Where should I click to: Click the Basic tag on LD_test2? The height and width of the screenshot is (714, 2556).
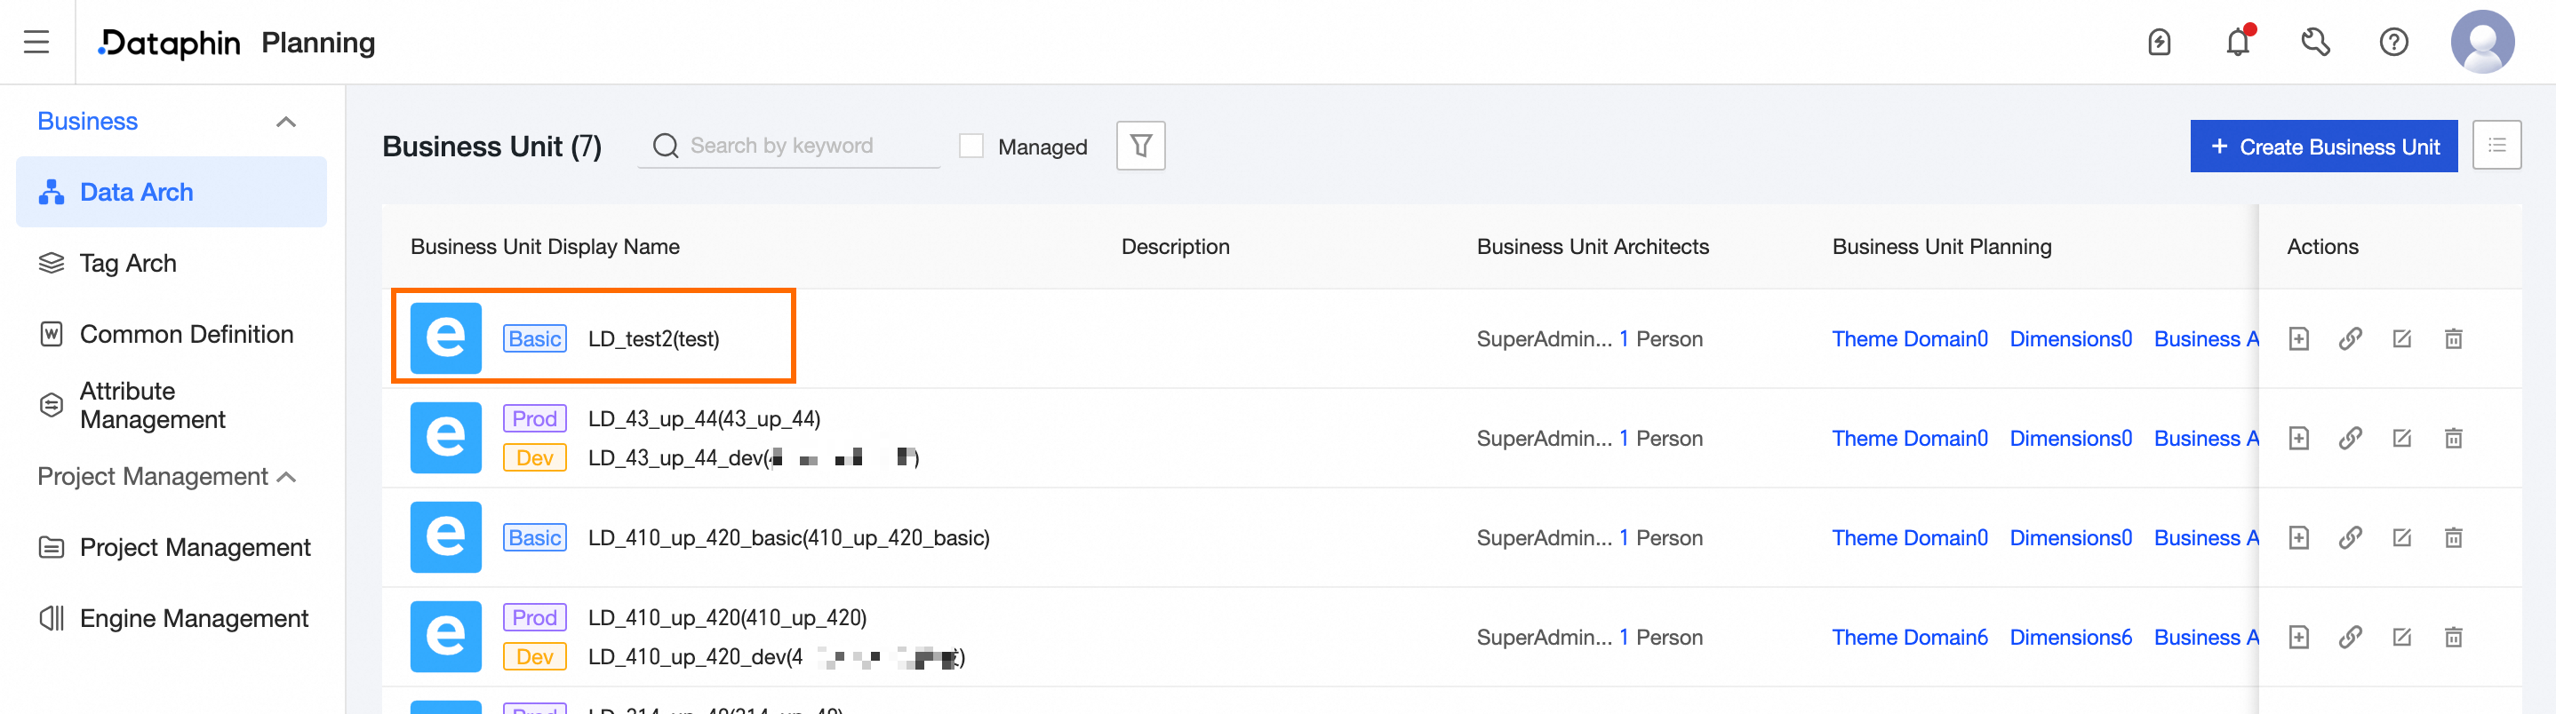tap(535, 339)
